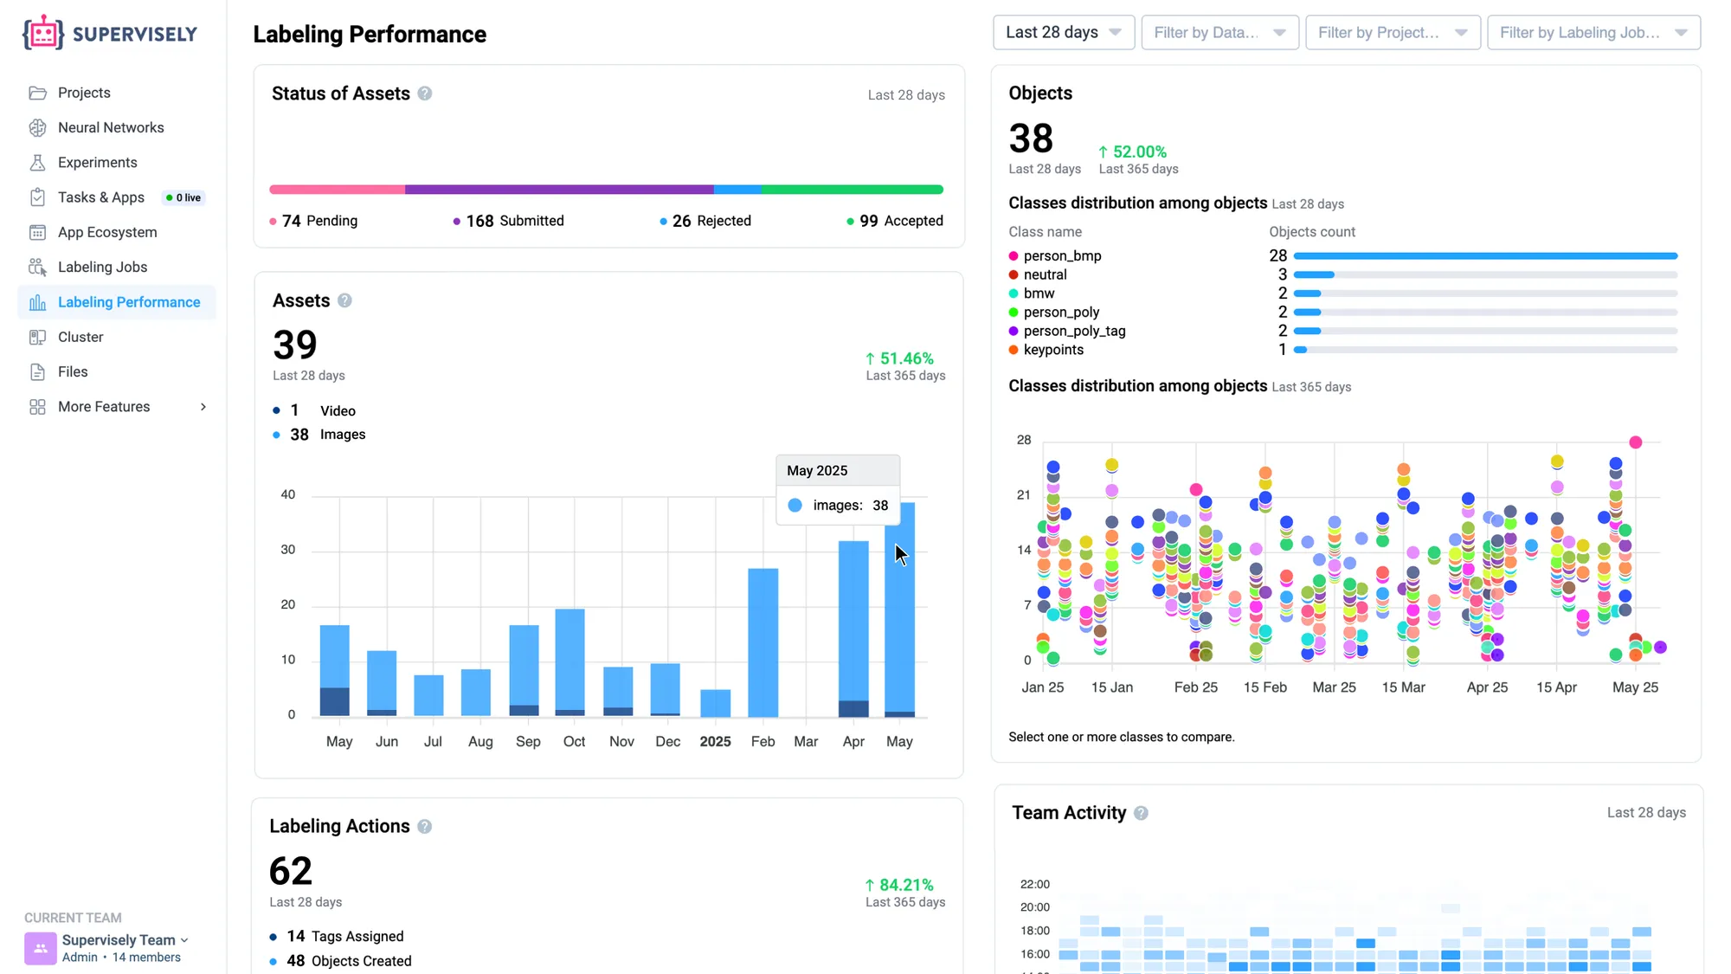Image resolution: width=1731 pixels, height=974 pixels.
Task: Open the Filter by Labeling Job dropdown
Action: click(x=1593, y=32)
